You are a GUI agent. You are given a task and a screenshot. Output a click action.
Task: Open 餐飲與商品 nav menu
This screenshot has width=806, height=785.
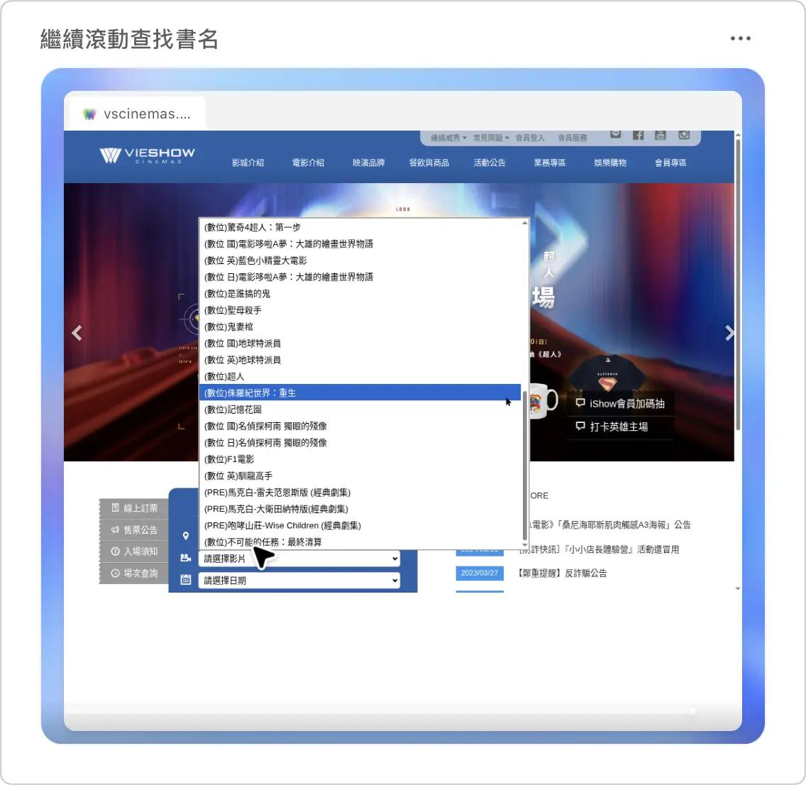click(429, 163)
